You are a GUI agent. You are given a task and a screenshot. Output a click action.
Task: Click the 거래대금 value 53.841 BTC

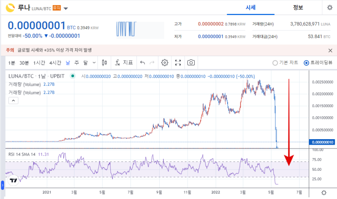click(319, 37)
